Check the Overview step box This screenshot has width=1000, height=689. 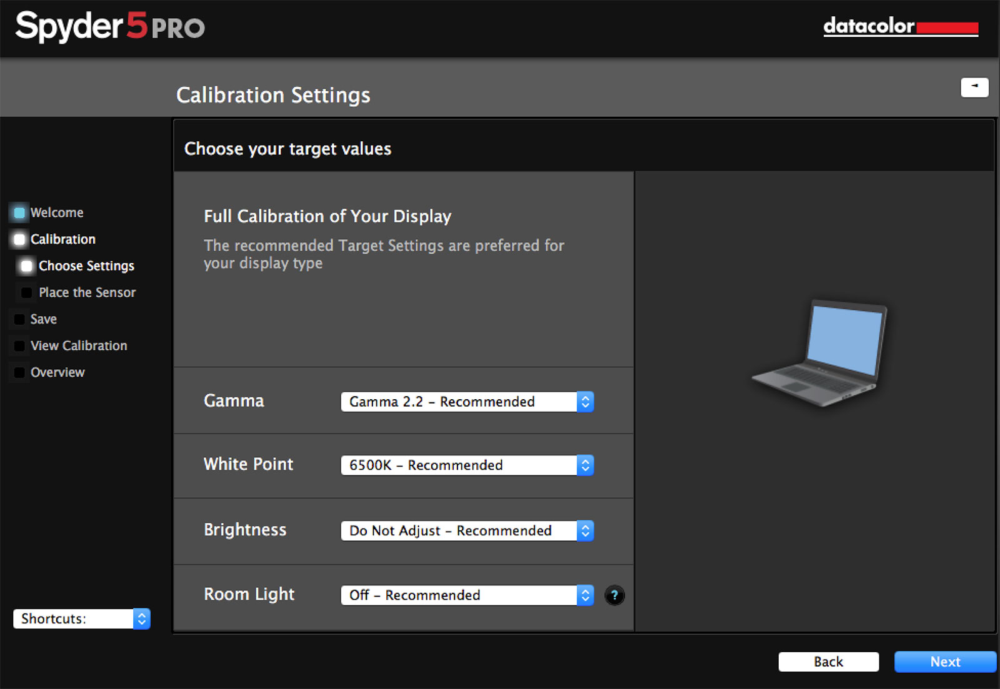[x=19, y=372]
